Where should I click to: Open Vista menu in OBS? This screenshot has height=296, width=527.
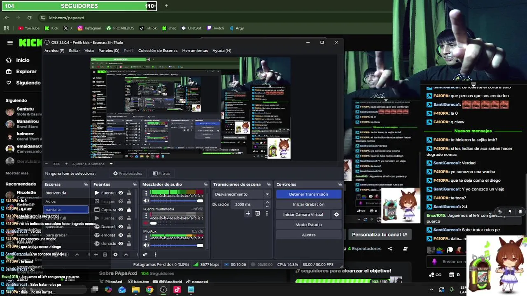point(89,51)
